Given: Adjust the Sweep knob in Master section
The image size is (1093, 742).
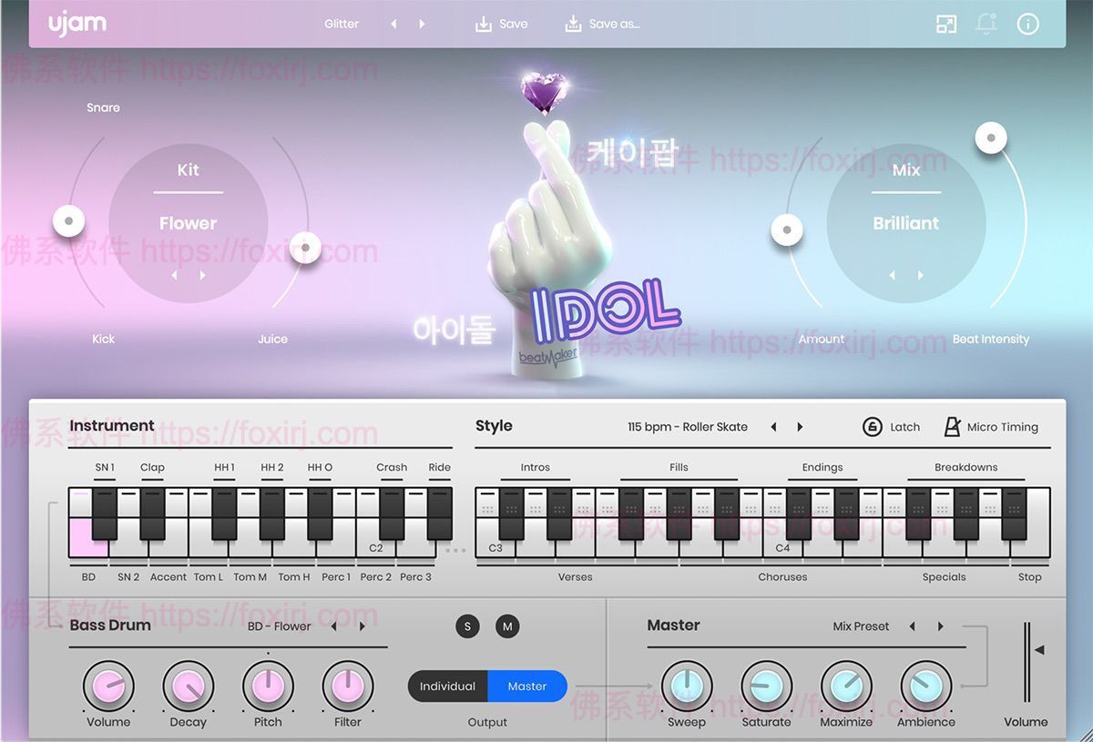Looking at the screenshot, I should [x=686, y=686].
